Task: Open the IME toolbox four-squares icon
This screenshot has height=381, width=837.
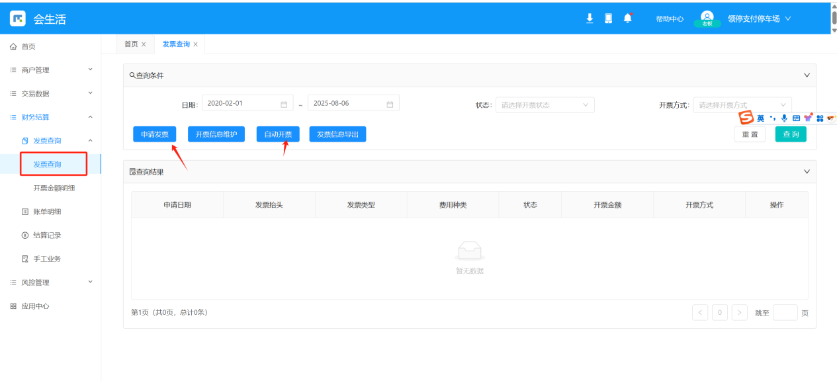Action: click(820, 118)
